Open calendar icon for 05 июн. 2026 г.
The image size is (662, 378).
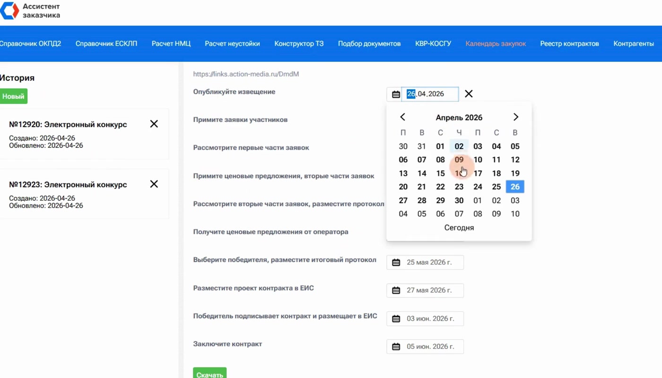tap(396, 347)
